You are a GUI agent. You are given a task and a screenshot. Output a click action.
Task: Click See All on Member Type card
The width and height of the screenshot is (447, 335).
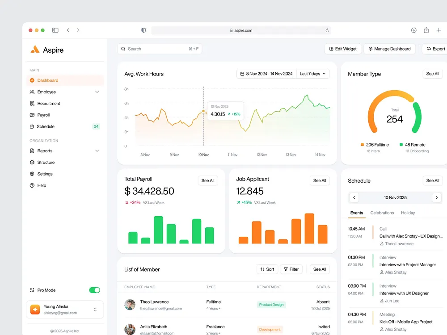tap(432, 74)
